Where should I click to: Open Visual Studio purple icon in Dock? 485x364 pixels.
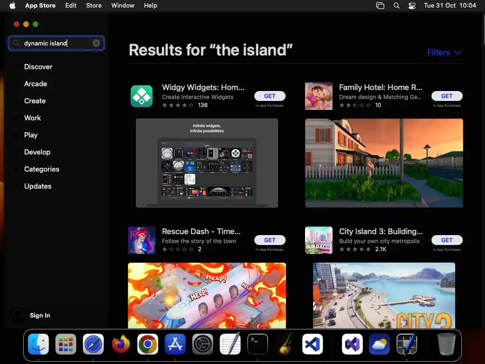point(352,344)
